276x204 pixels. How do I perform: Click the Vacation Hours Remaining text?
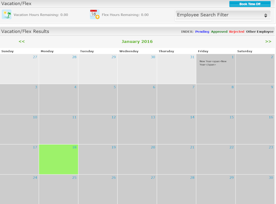pyautogui.click(x=41, y=15)
